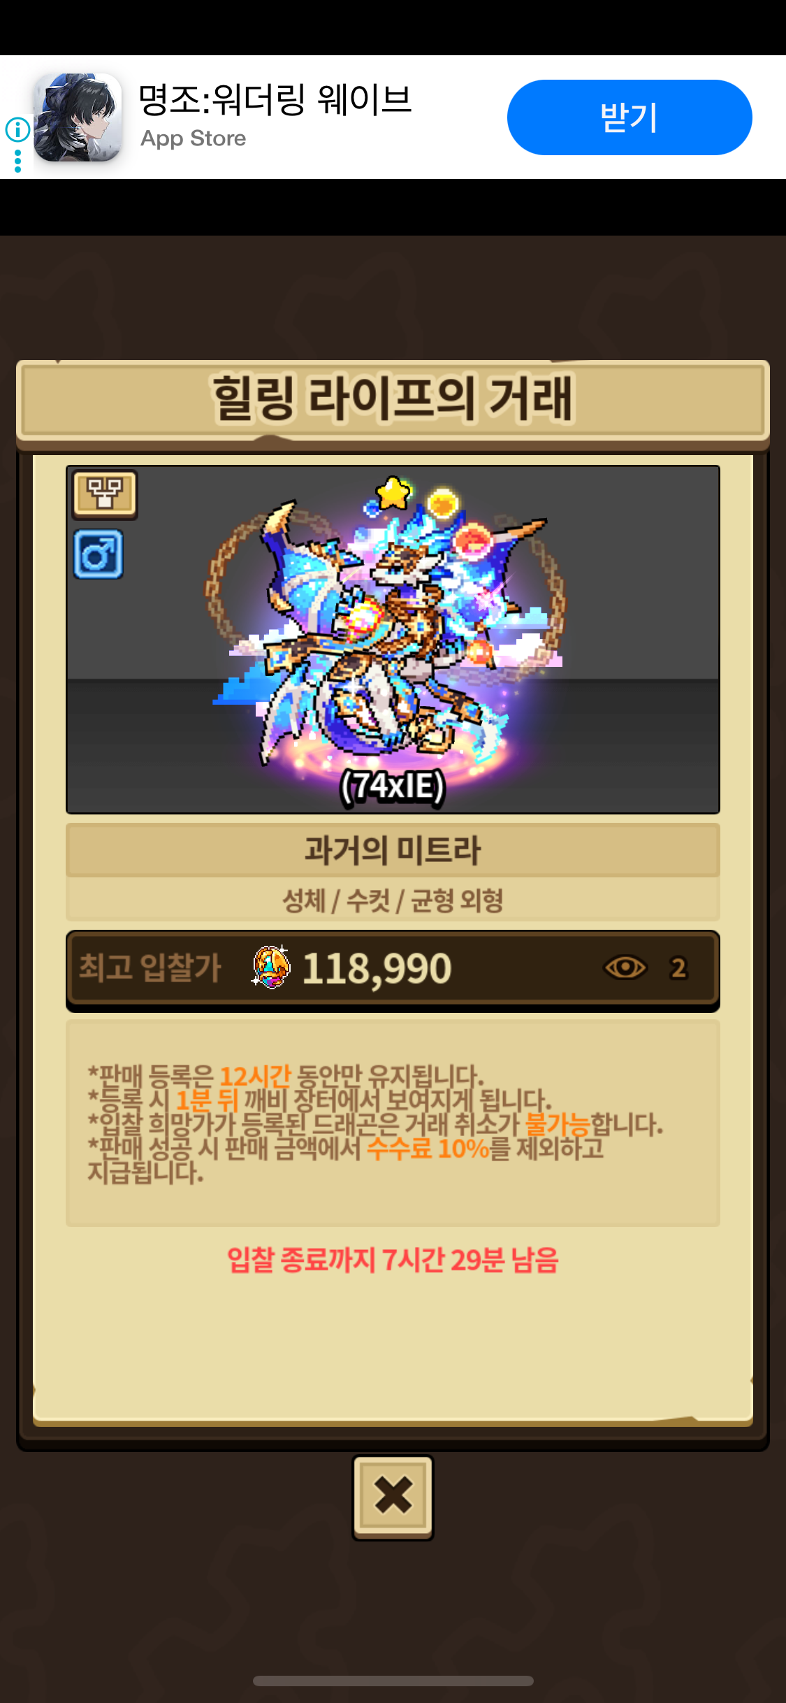The height and width of the screenshot is (1703, 786).
Task: Tap the 명조:워더링 웨이브 ad title
Action: tap(275, 99)
